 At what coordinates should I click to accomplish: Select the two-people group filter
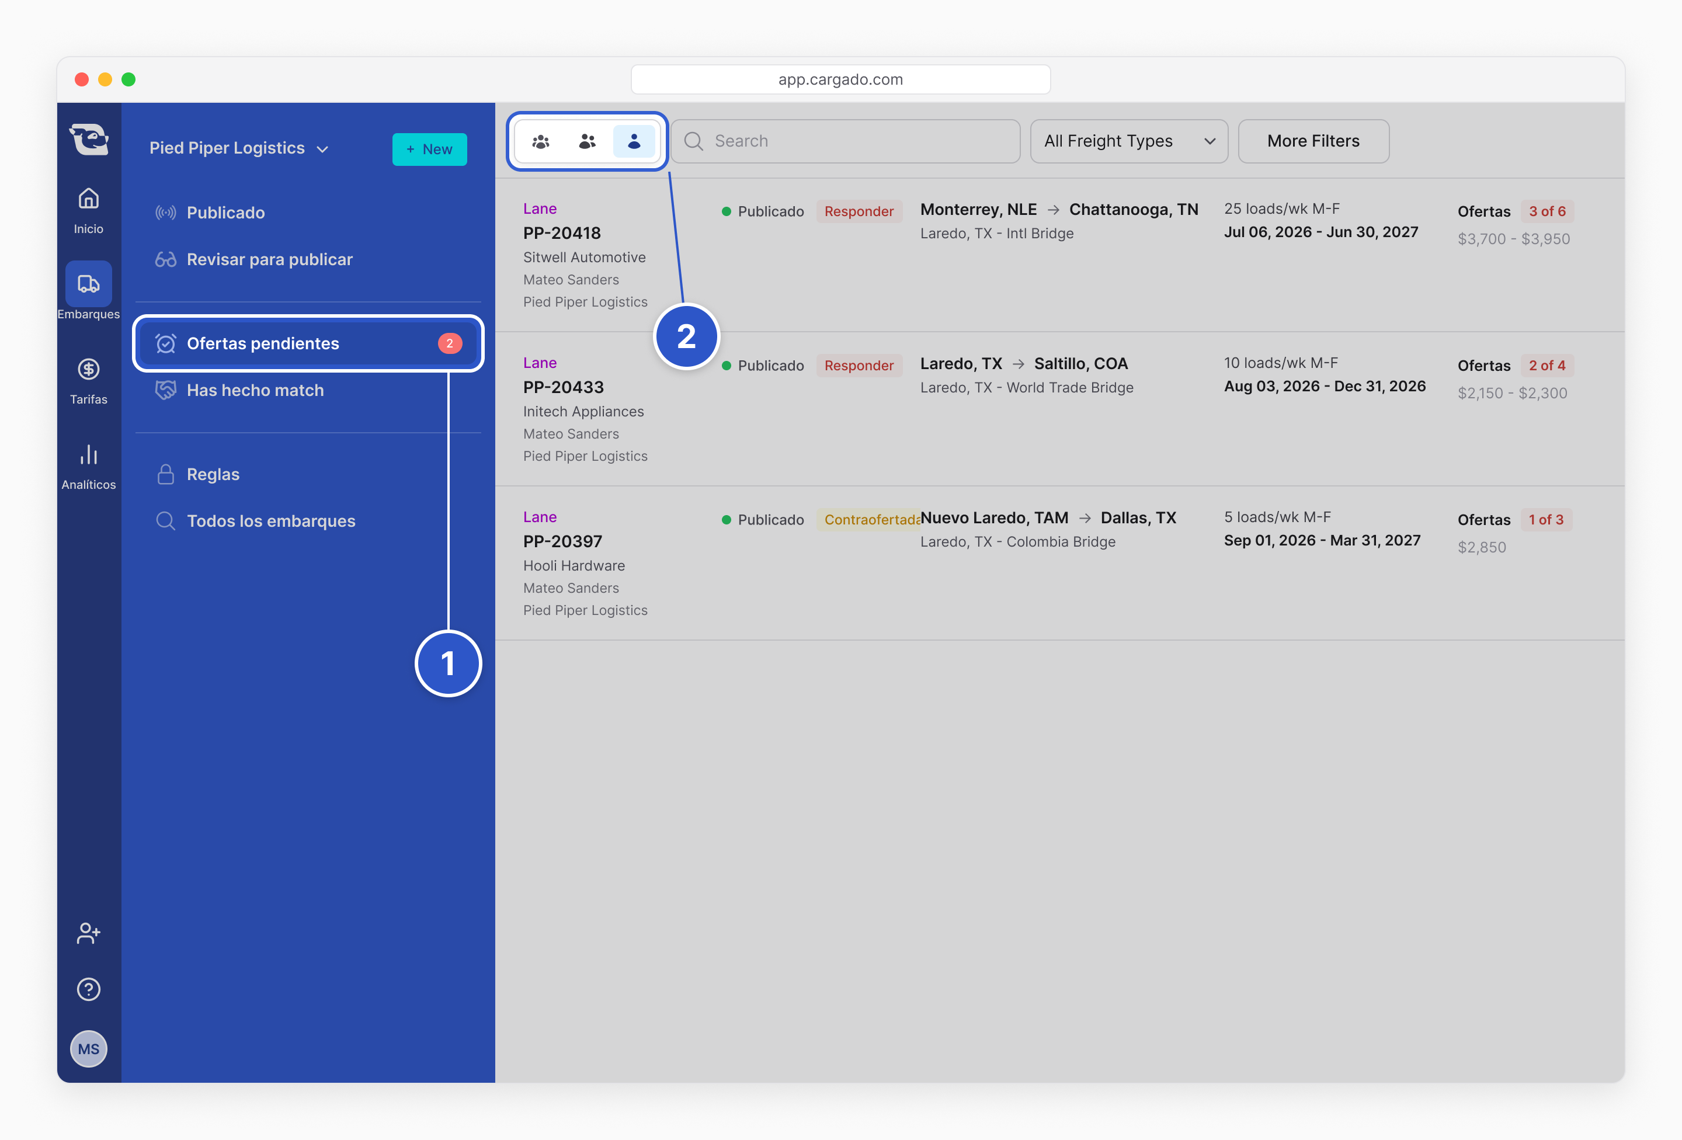[x=587, y=141]
